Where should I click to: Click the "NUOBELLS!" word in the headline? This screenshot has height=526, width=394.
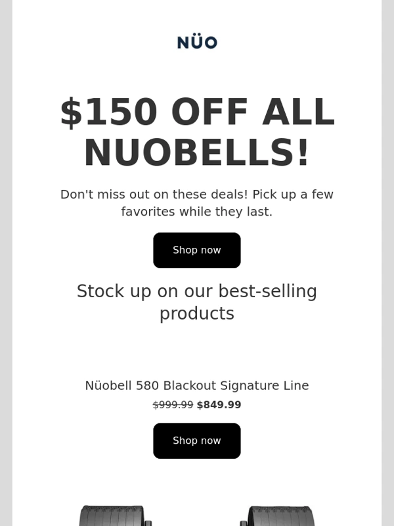196,153
